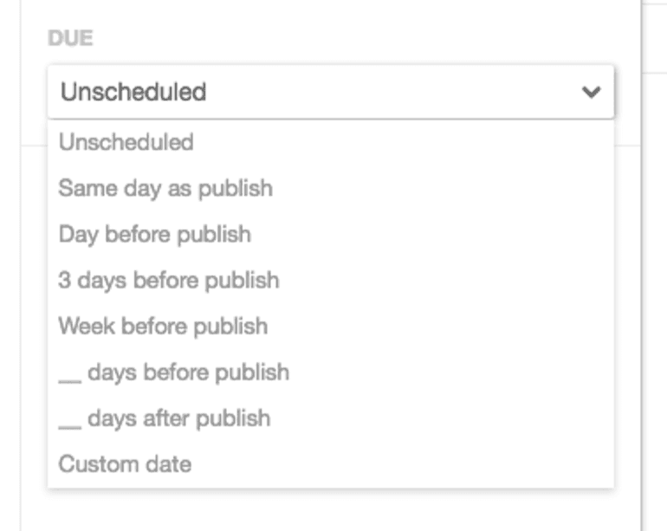Schedule due the day before publish
The height and width of the screenshot is (531, 667).
click(x=154, y=234)
